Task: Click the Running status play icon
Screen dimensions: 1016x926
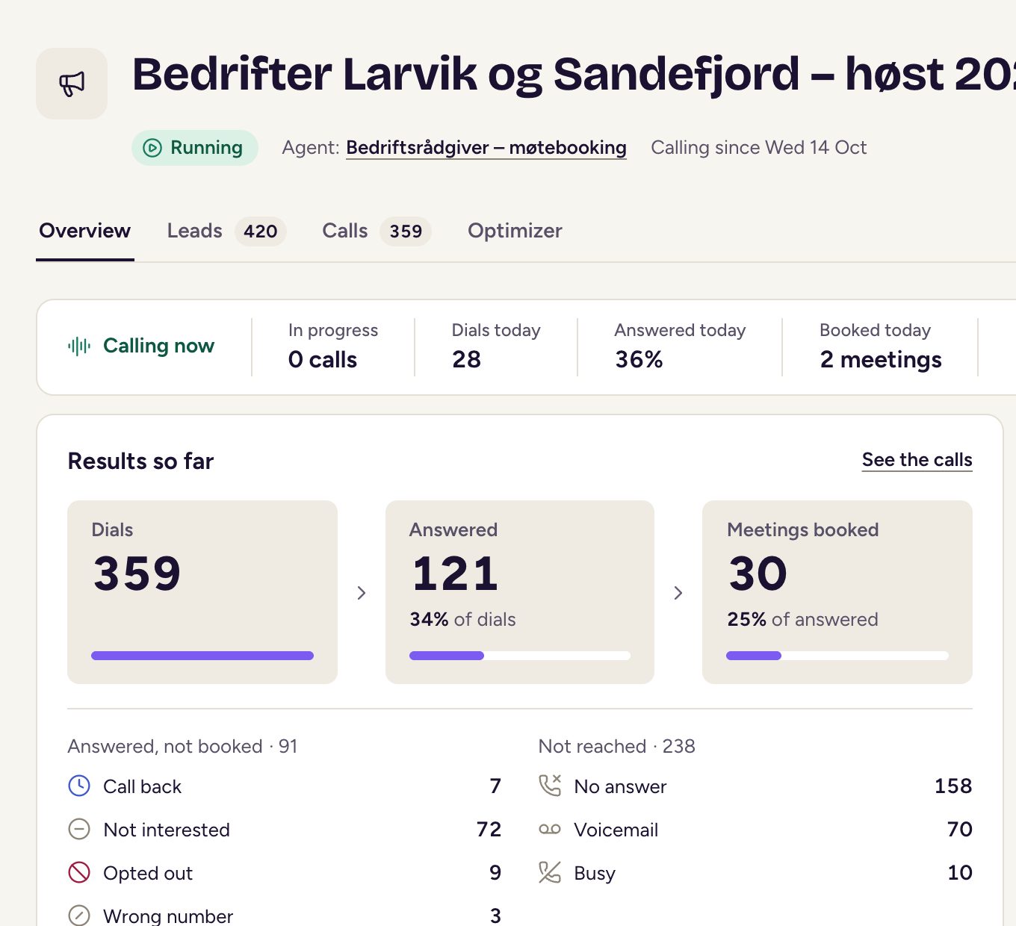Action: 152,148
